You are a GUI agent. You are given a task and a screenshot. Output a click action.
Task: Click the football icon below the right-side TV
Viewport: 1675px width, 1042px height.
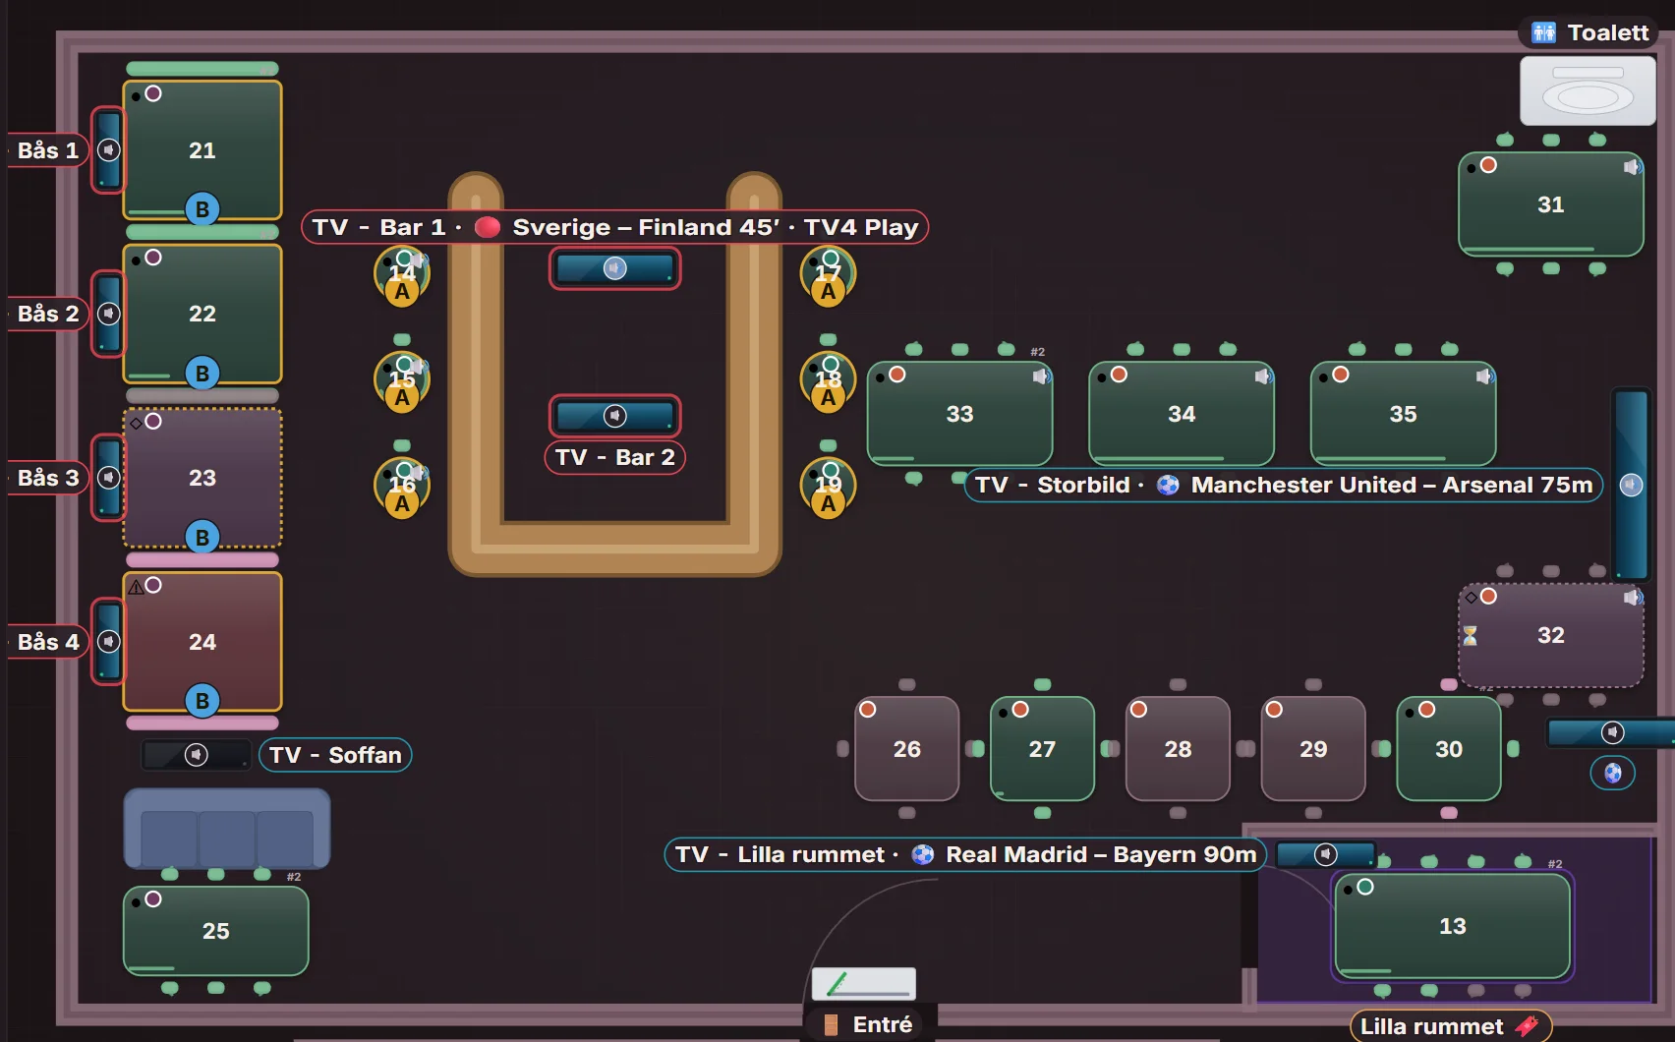click(x=1612, y=773)
